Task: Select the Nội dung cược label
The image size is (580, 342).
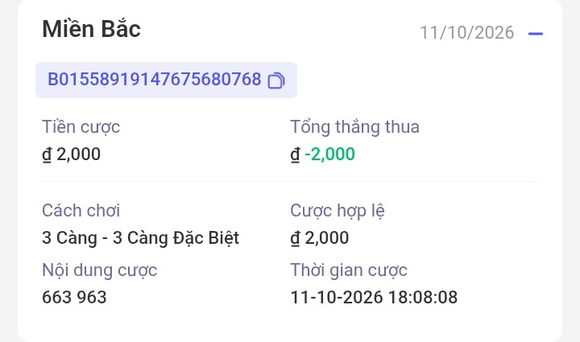Action: click(100, 270)
